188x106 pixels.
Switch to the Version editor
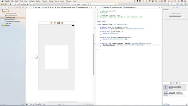coord(174,4)
